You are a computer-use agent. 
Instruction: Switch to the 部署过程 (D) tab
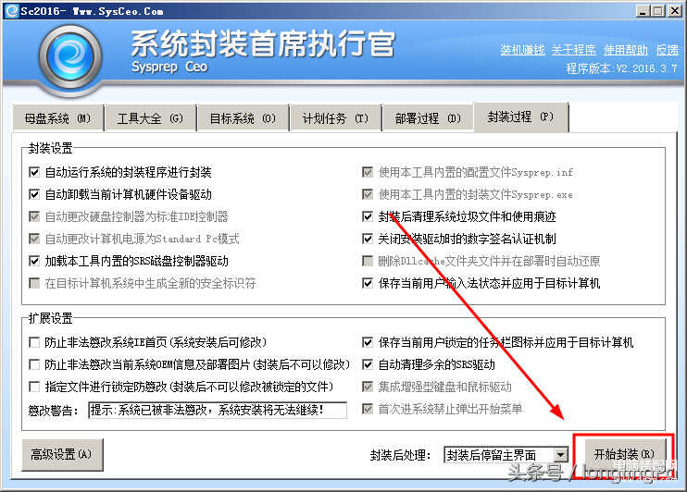click(x=428, y=118)
